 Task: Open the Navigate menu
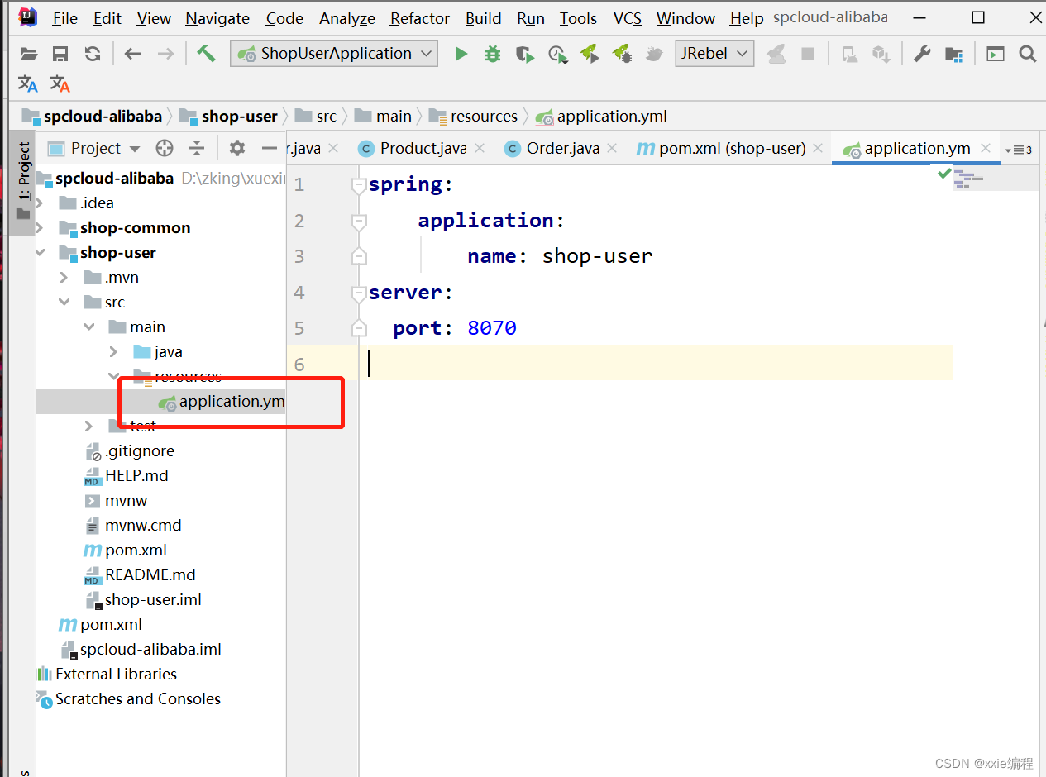click(217, 18)
